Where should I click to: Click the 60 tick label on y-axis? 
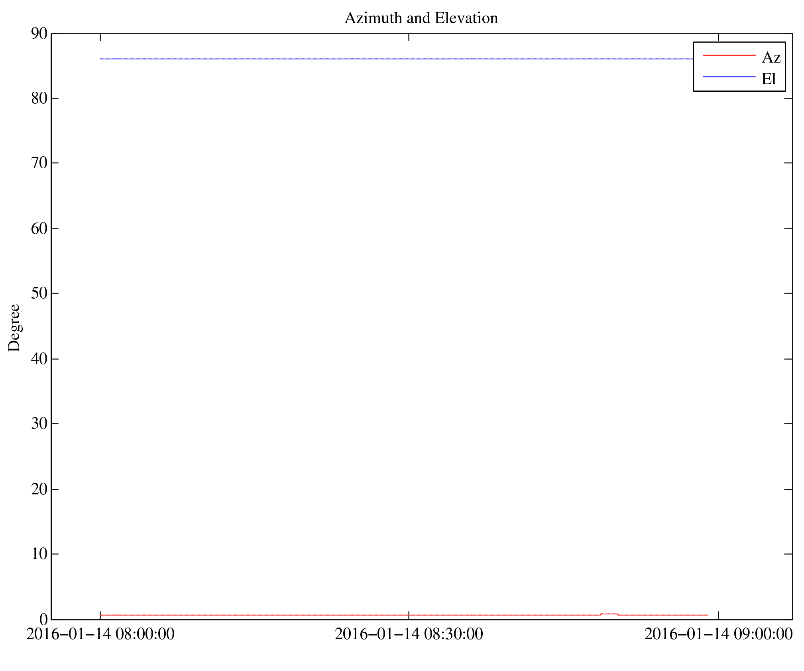pos(39,229)
